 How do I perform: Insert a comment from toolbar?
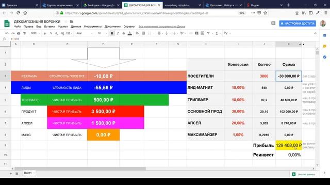pyautogui.click(x=196, y=33)
